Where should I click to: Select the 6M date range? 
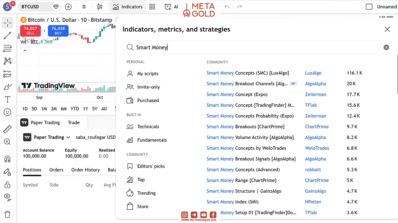pos(64,109)
